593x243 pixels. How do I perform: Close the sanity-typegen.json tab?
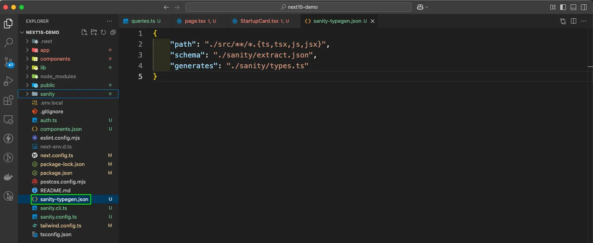pyautogui.click(x=373, y=21)
